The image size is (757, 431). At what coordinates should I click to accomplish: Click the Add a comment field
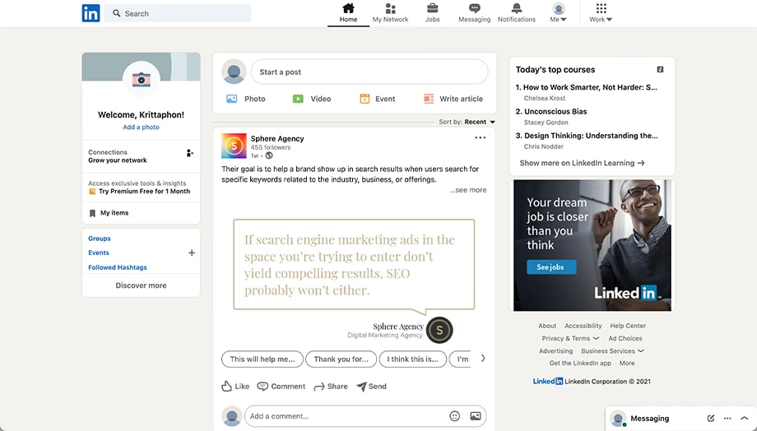coord(365,416)
